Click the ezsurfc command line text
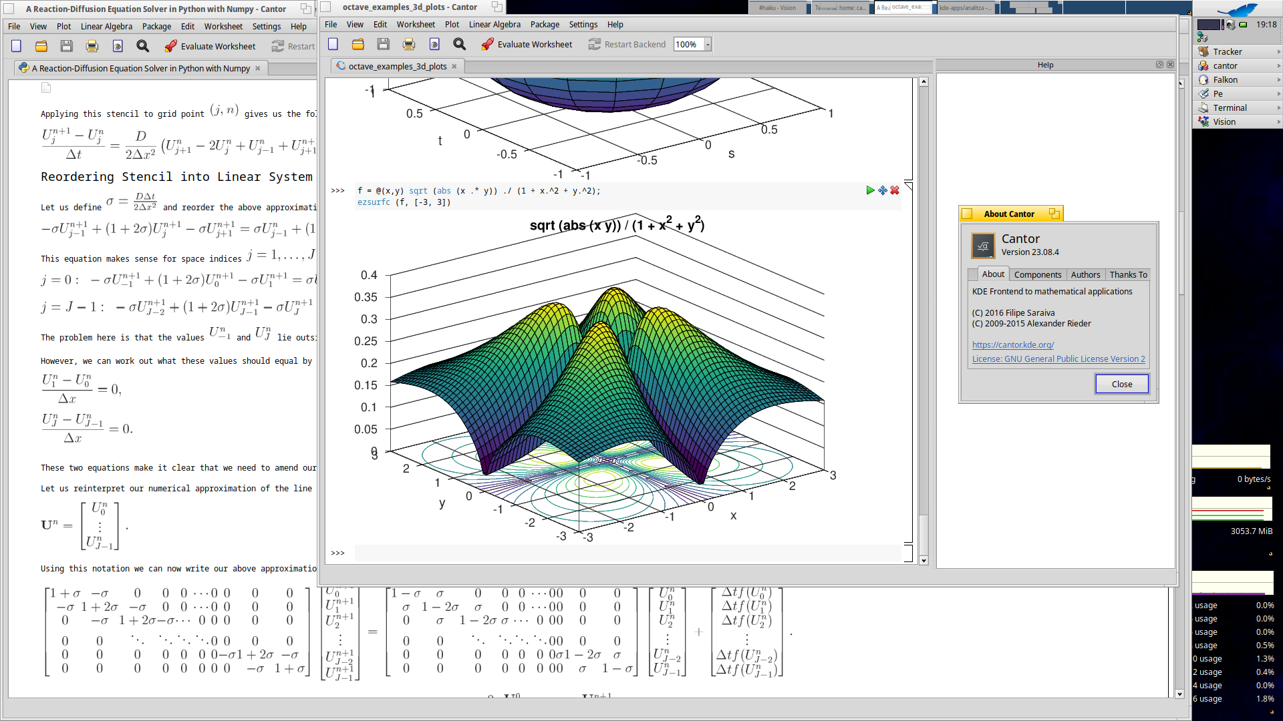This screenshot has height=721, width=1283. click(x=404, y=202)
